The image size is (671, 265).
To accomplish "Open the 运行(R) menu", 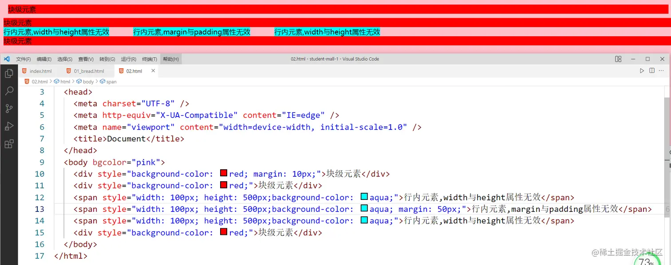I will coord(128,59).
